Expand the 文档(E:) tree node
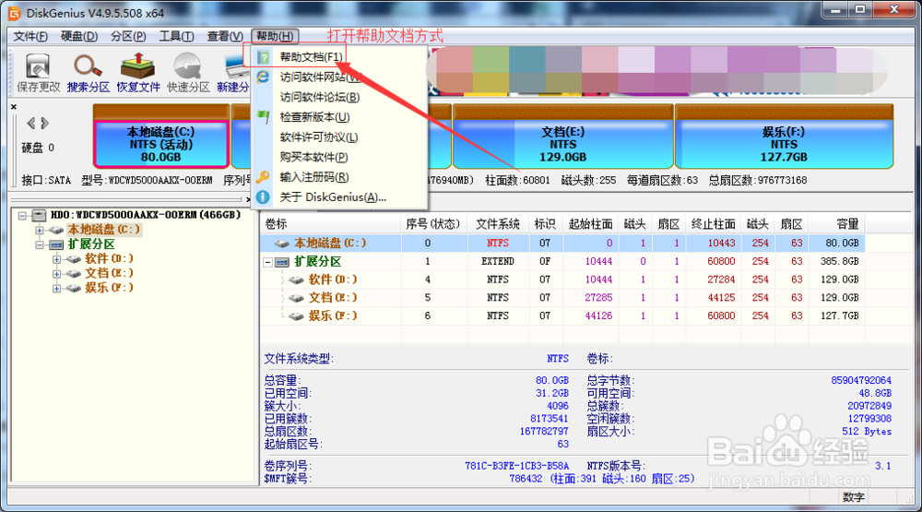The image size is (922, 512). point(56,274)
